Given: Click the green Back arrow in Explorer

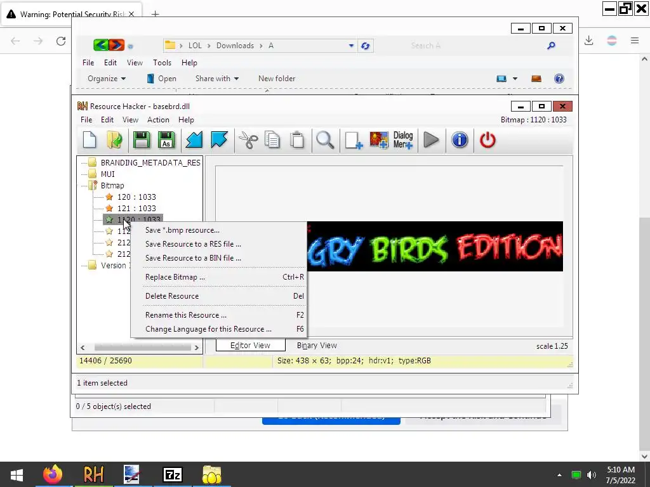Looking at the screenshot, I should tap(101, 45).
